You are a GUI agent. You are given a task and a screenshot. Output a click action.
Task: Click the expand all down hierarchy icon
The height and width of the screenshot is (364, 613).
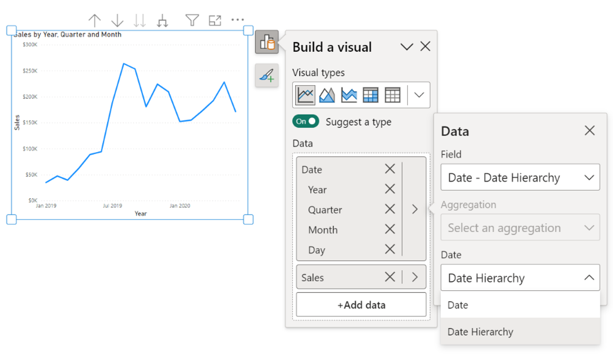(162, 20)
